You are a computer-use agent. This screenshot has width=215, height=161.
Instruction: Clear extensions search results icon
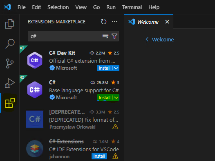point(105,36)
